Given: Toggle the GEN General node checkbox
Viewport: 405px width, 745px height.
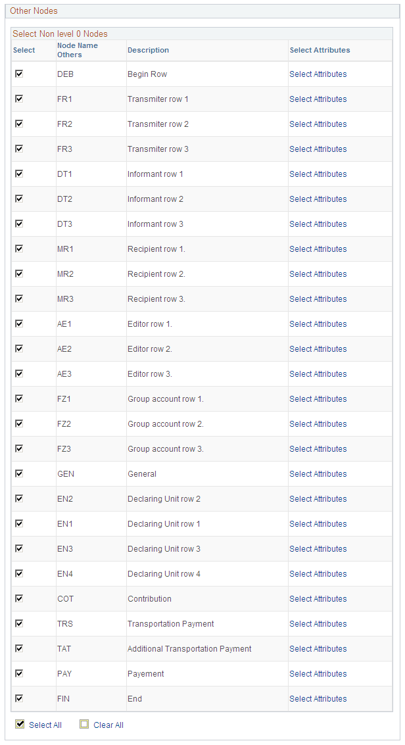Looking at the screenshot, I should 19,473.
